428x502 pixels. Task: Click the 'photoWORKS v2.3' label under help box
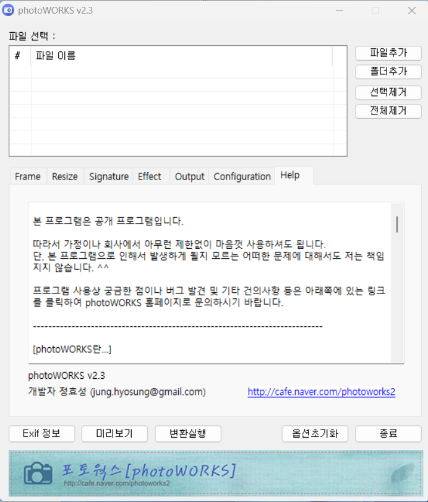point(67,375)
